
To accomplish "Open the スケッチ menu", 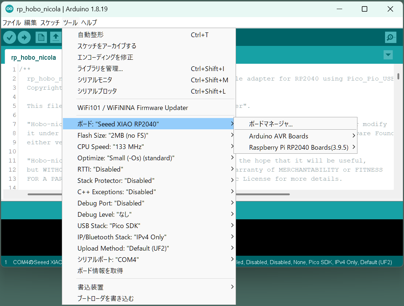I will tap(50, 23).
